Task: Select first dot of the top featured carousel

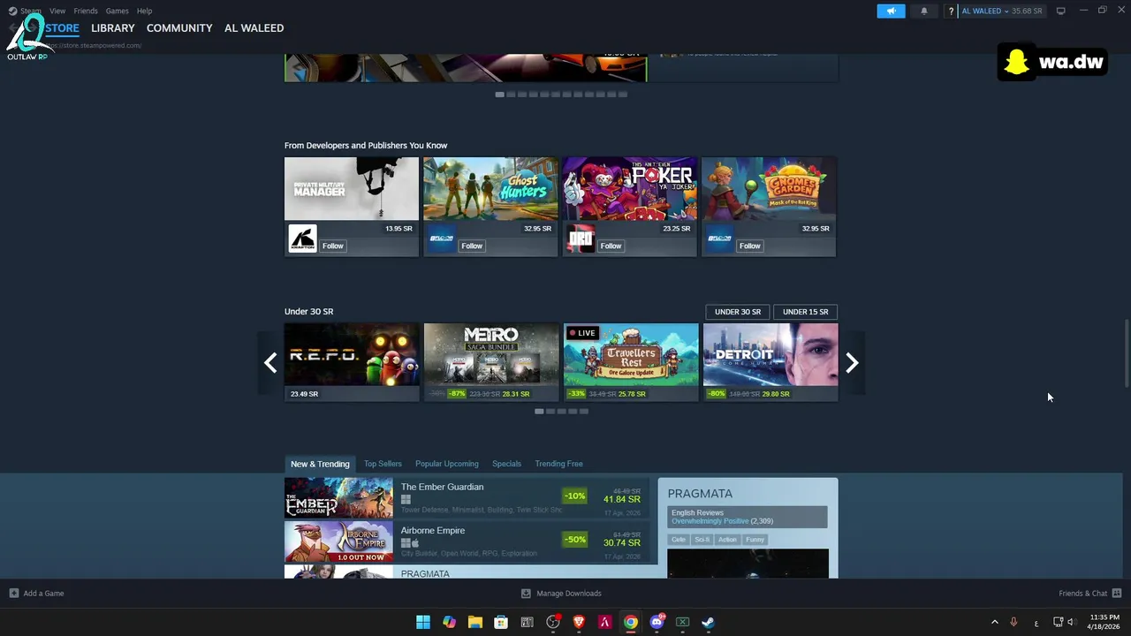Action: [x=499, y=95]
